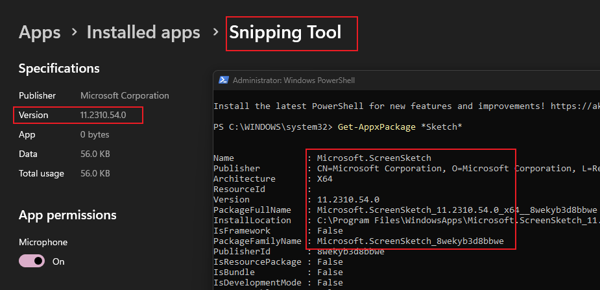600x290 pixels.
Task: Open Installed apps breadcrumb
Action: 143,32
